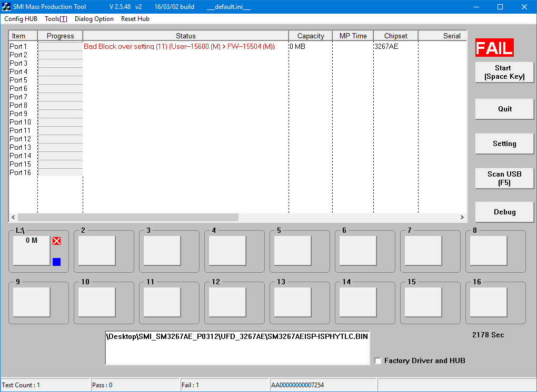Enable Factory Driver and HUB checkbox

[x=378, y=361]
